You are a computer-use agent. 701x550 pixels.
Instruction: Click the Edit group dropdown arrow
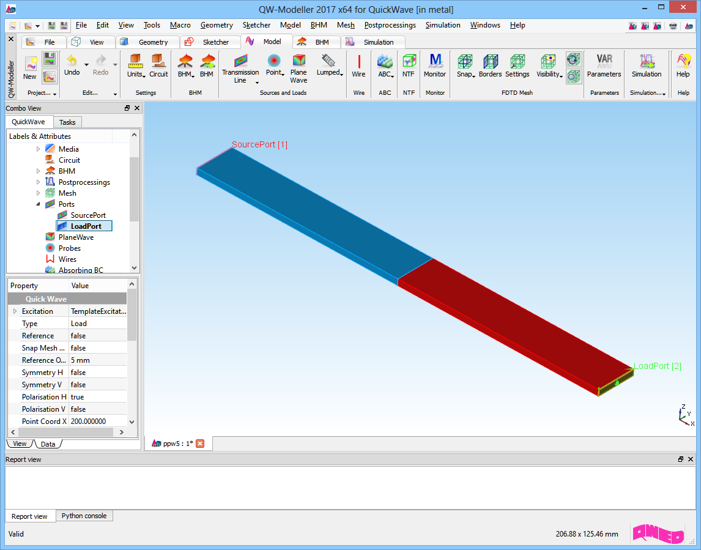click(x=115, y=94)
